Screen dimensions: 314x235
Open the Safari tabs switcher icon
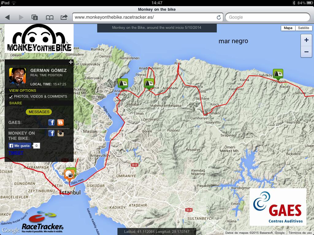pos(35,17)
